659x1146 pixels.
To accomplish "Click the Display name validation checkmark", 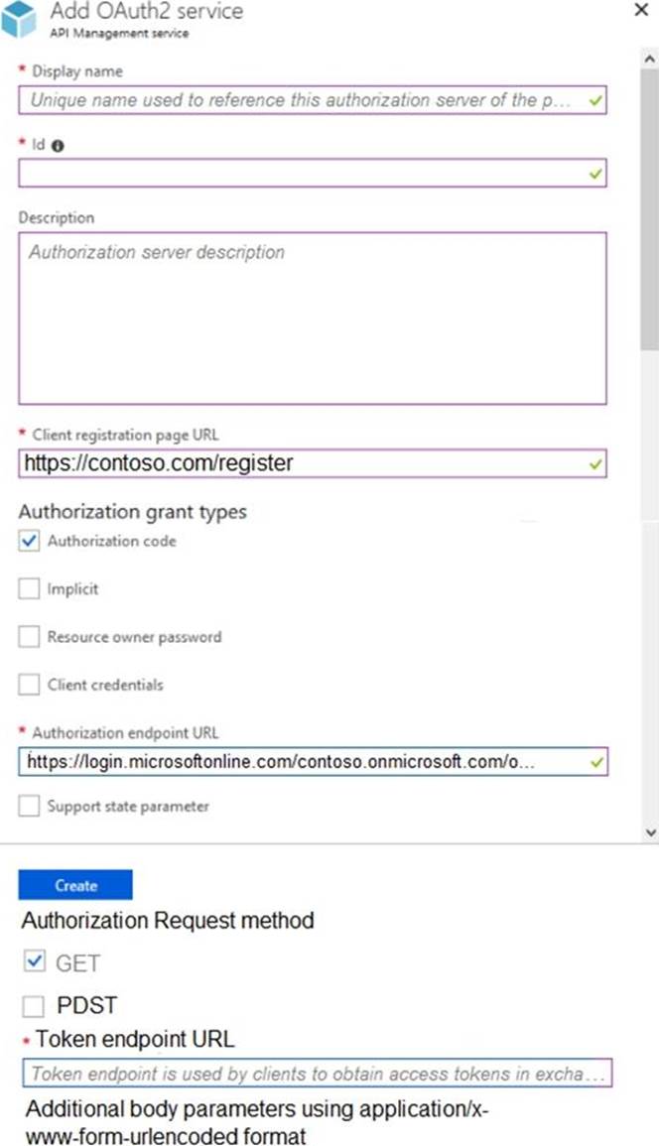I will click(595, 100).
